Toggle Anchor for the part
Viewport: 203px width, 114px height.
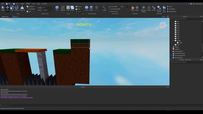tap(79, 11)
